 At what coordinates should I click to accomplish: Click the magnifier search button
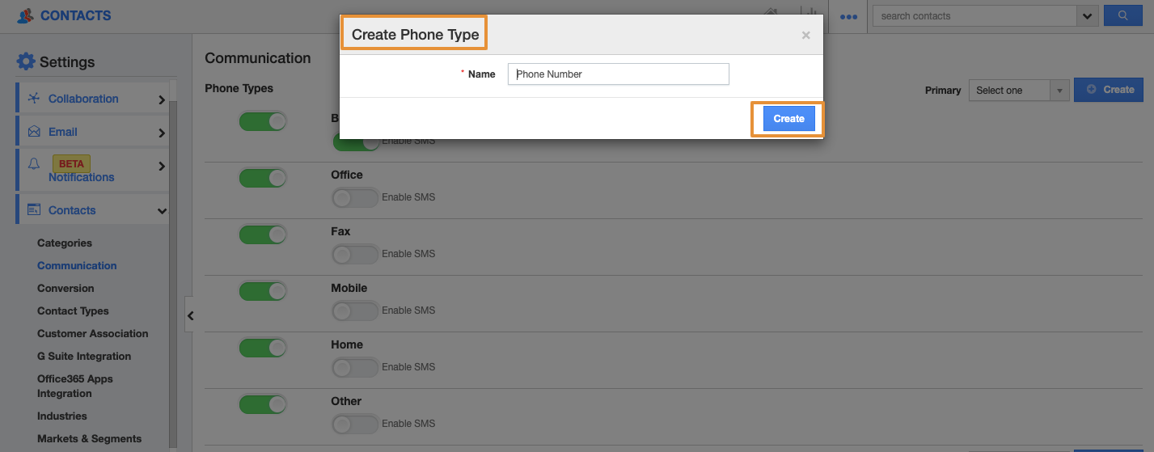(1122, 15)
